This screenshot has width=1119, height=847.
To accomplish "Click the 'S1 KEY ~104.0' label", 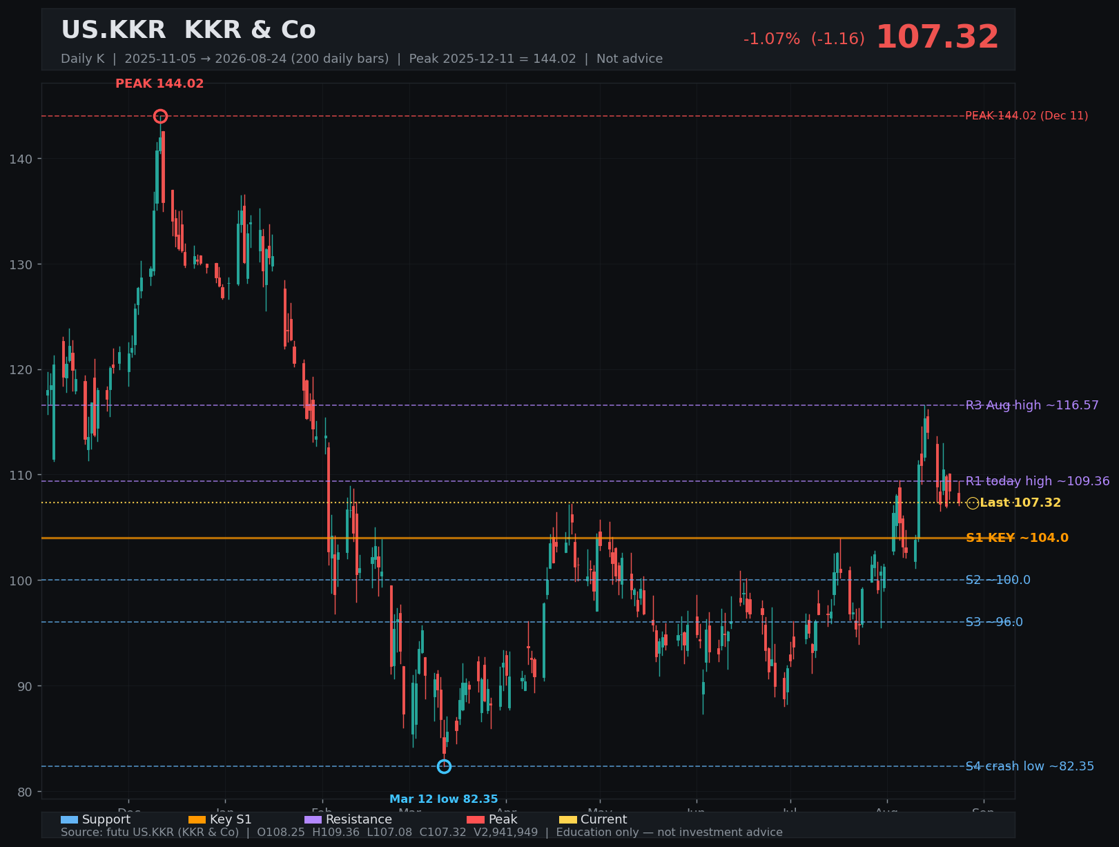I will click(x=1017, y=538).
